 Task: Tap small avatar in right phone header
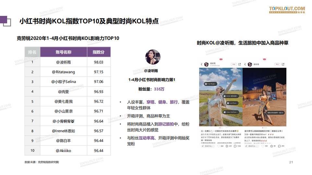(x=250, y=64)
